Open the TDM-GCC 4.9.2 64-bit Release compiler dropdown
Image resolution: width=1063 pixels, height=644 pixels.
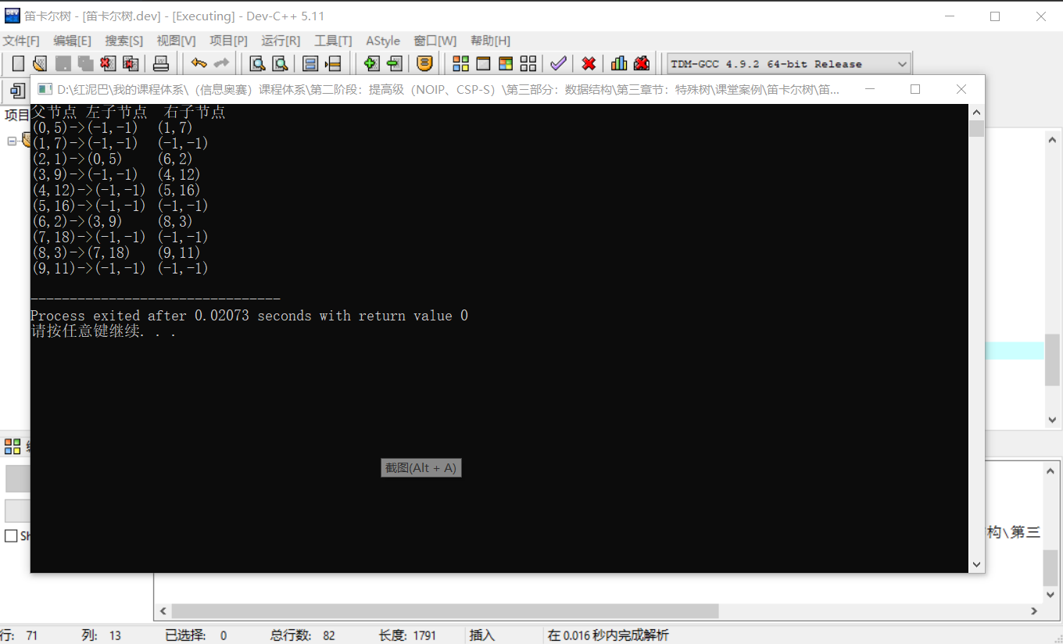pos(789,64)
